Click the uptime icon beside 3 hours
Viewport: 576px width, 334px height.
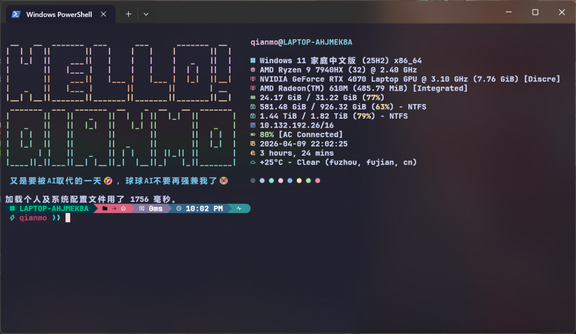point(253,153)
